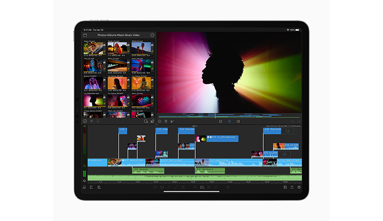This screenshot has height=221, width=383.
Task: Pause playback in the preview
Action: [x=229, y=121]
